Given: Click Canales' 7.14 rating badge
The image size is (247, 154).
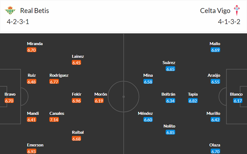Looking at the screenshot, I should (54, 120).
